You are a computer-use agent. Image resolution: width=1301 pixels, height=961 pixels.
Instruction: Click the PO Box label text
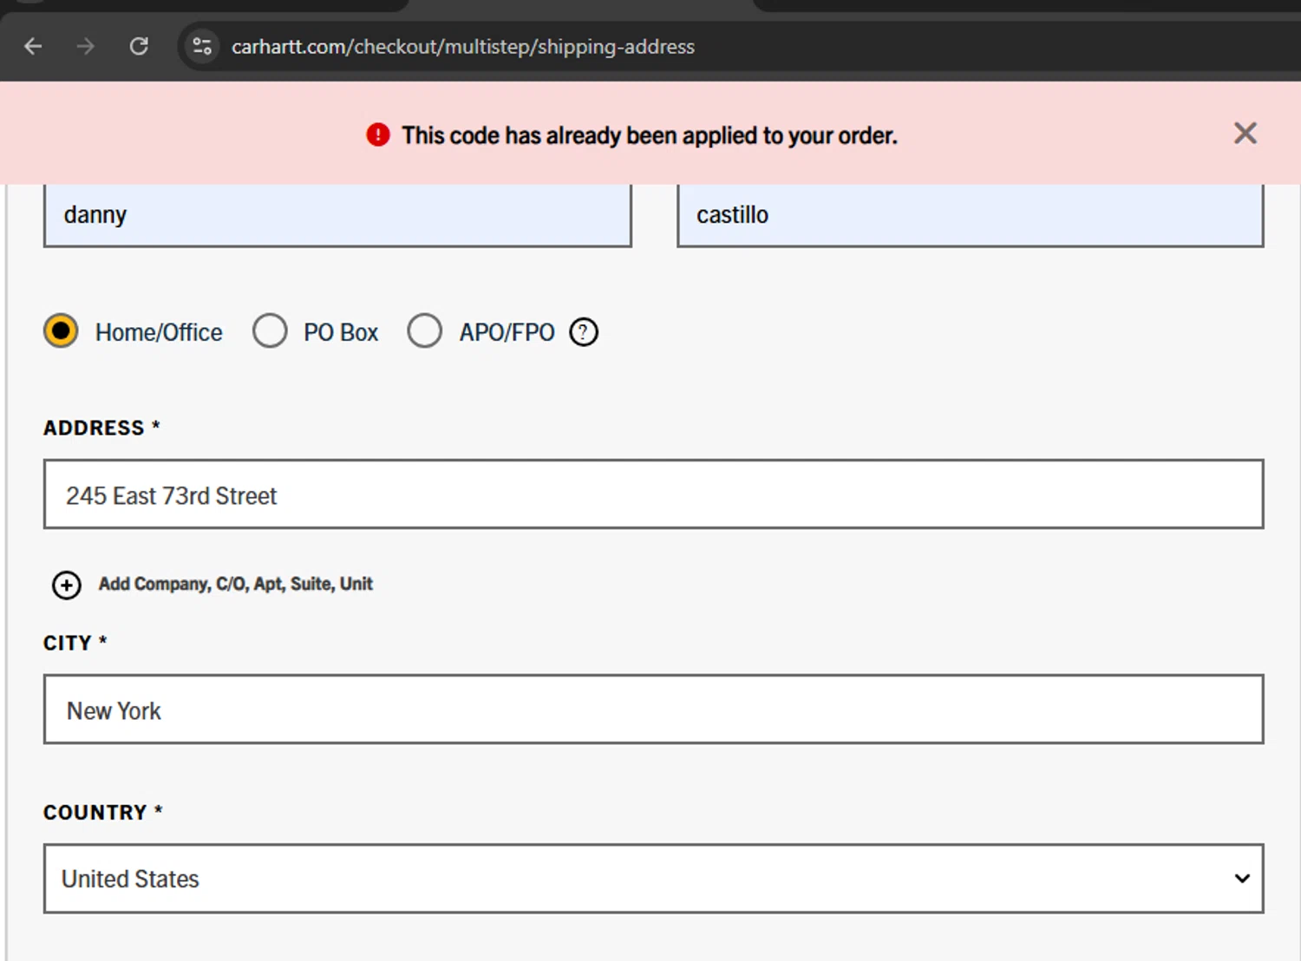(341, 332)
